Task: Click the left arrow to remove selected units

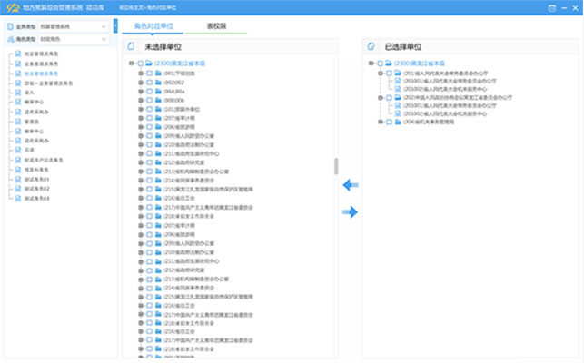Action: (x=350, y=185)
